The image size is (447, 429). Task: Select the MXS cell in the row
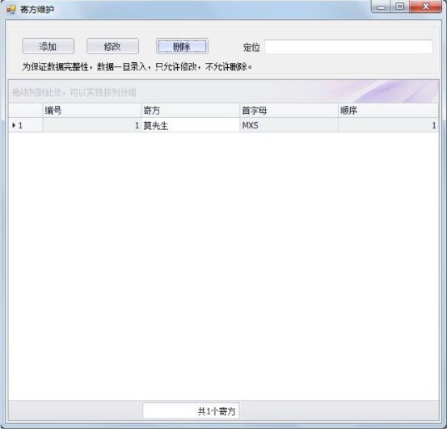coord(289,125)
